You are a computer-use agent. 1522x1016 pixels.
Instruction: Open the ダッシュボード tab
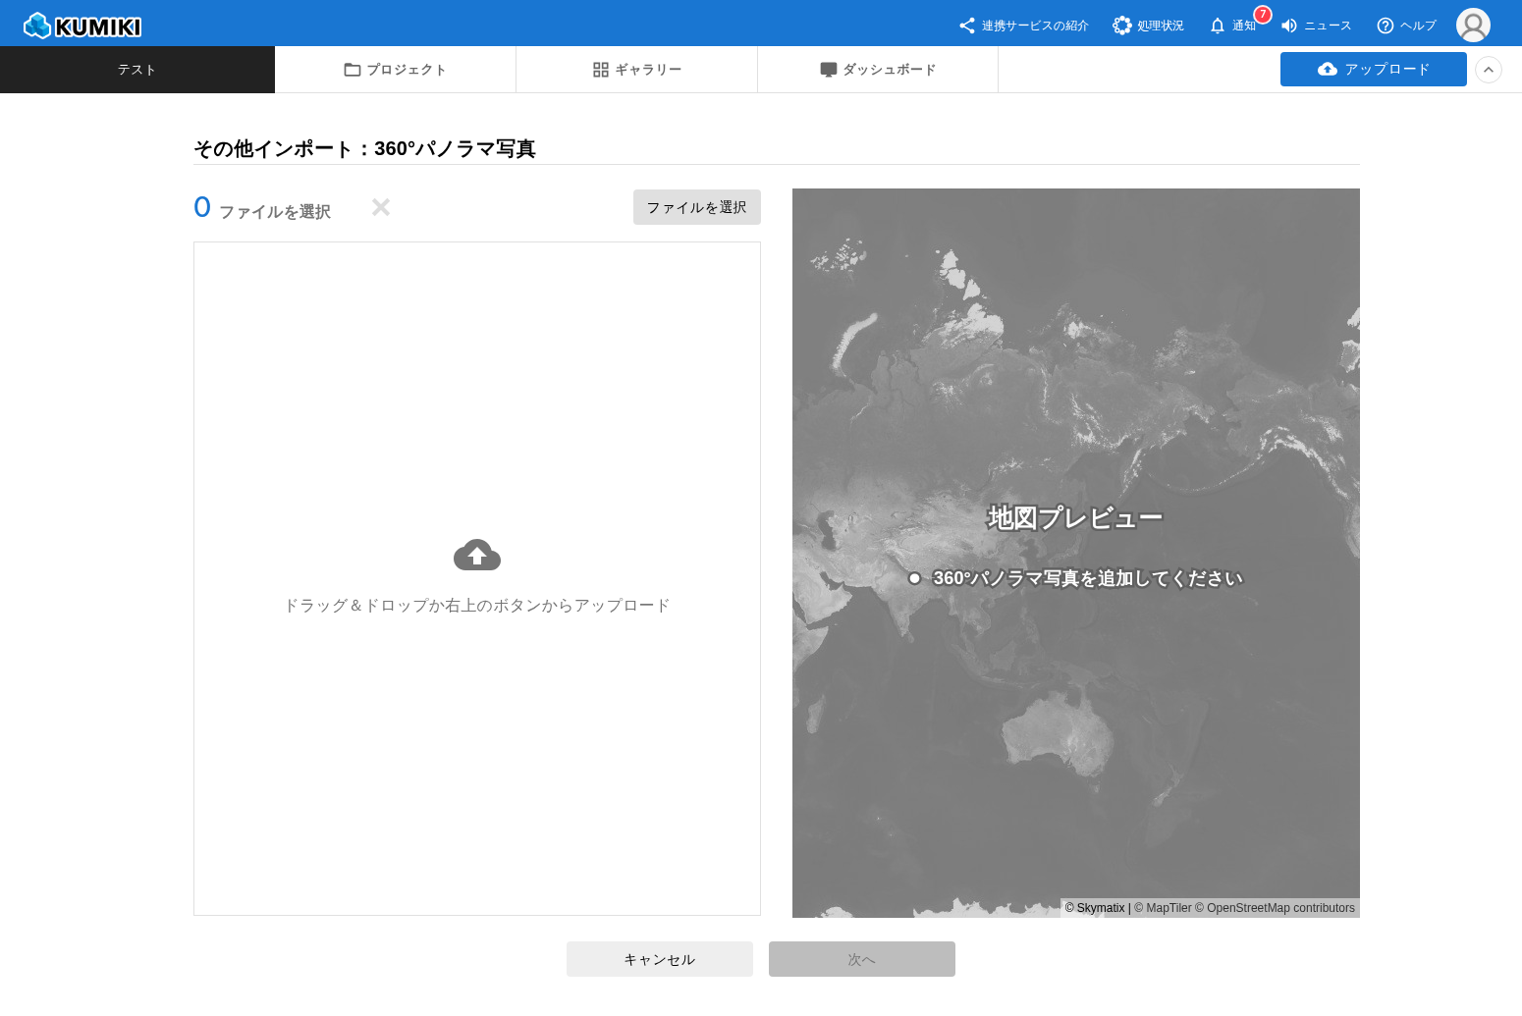[x=878, y=70]
